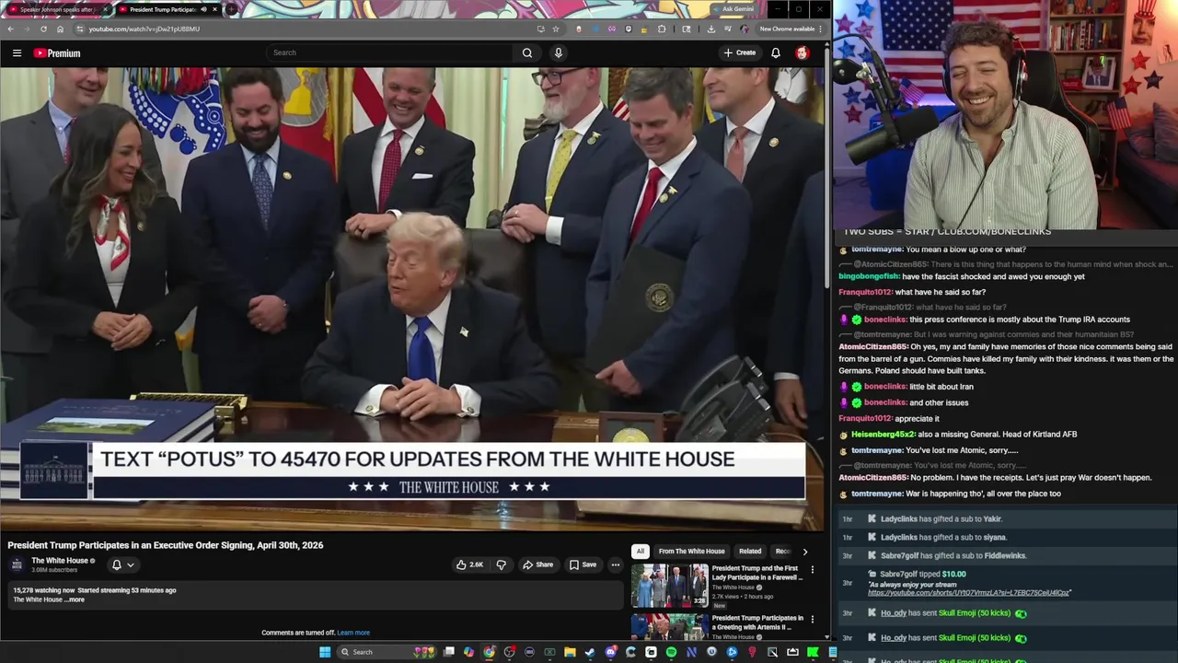Toggle channel notification bell preference
The width and height of the screenshot is (1178, 663).
pos(116,564)
